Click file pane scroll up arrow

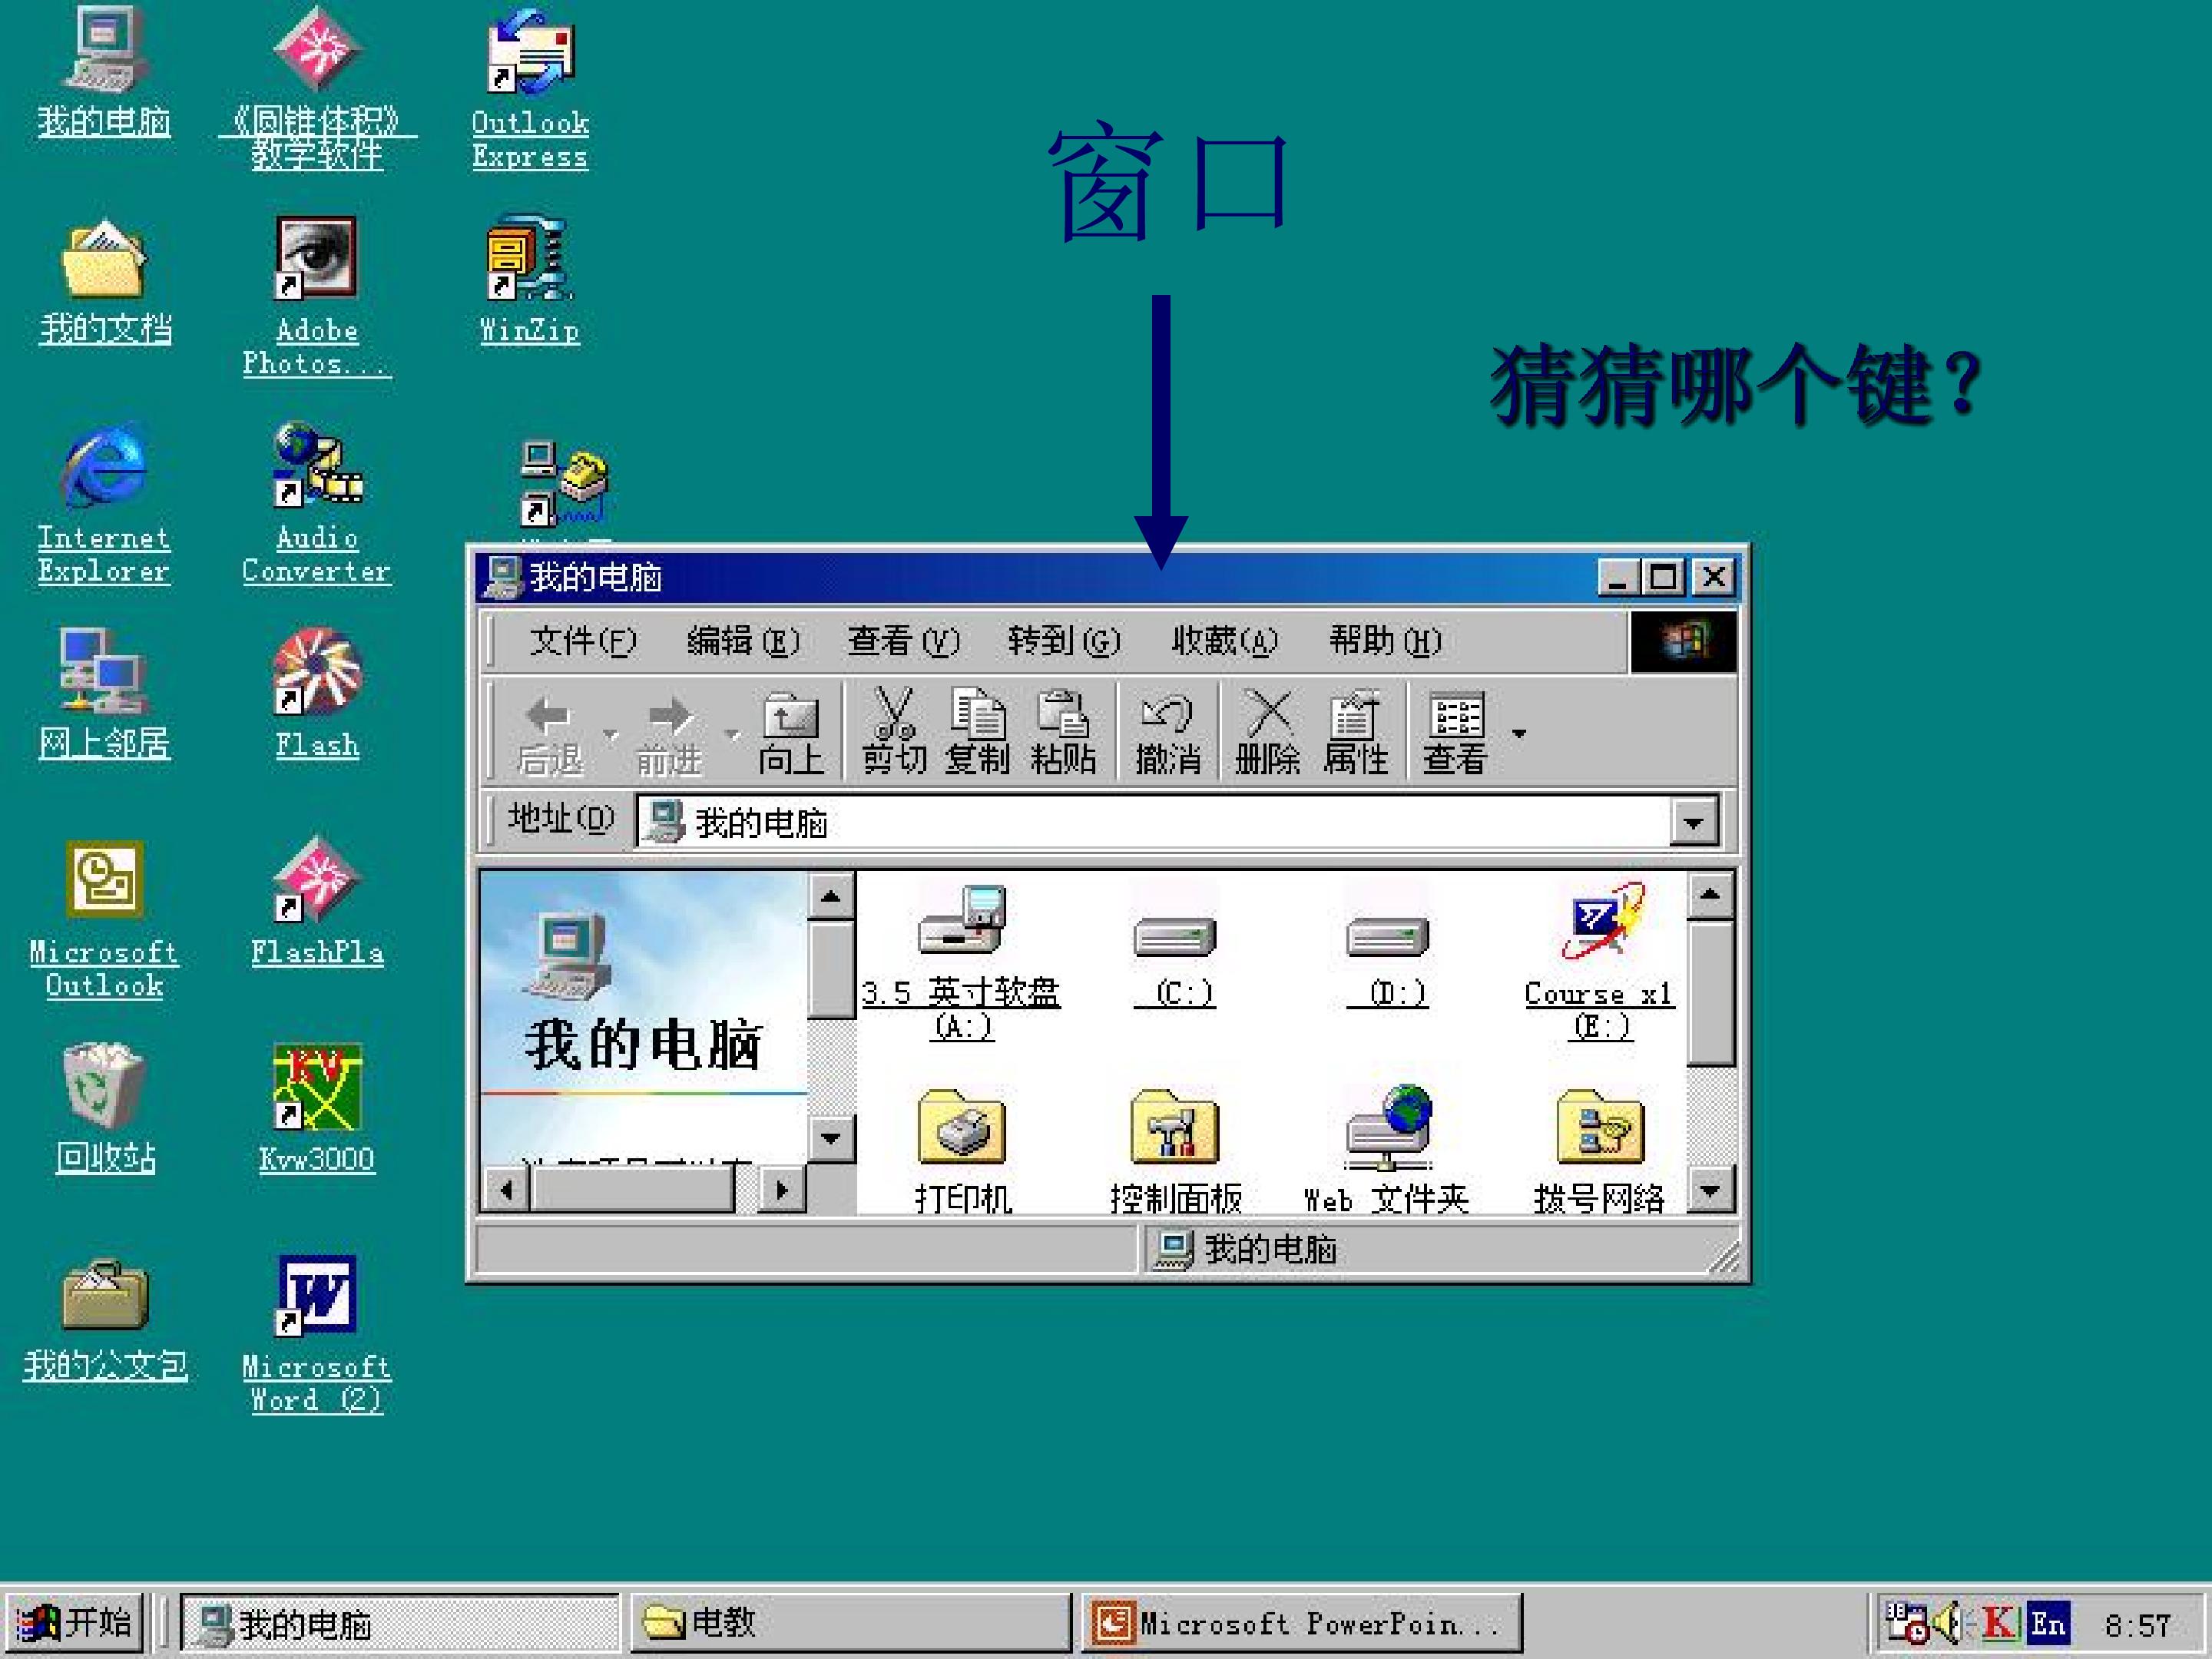tap(1711, 895)
